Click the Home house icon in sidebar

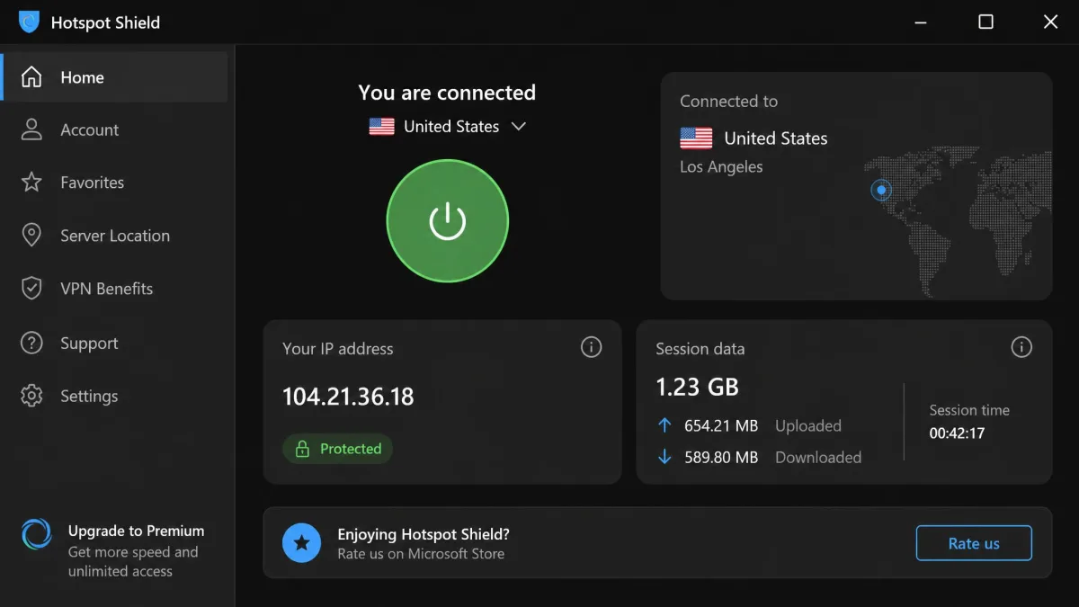31,77
